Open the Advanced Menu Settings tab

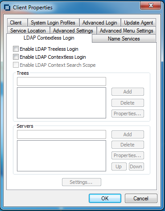(x=126, y=31)
